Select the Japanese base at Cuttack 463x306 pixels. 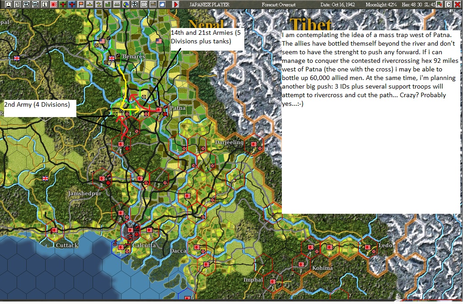click(x=54, y=230)
